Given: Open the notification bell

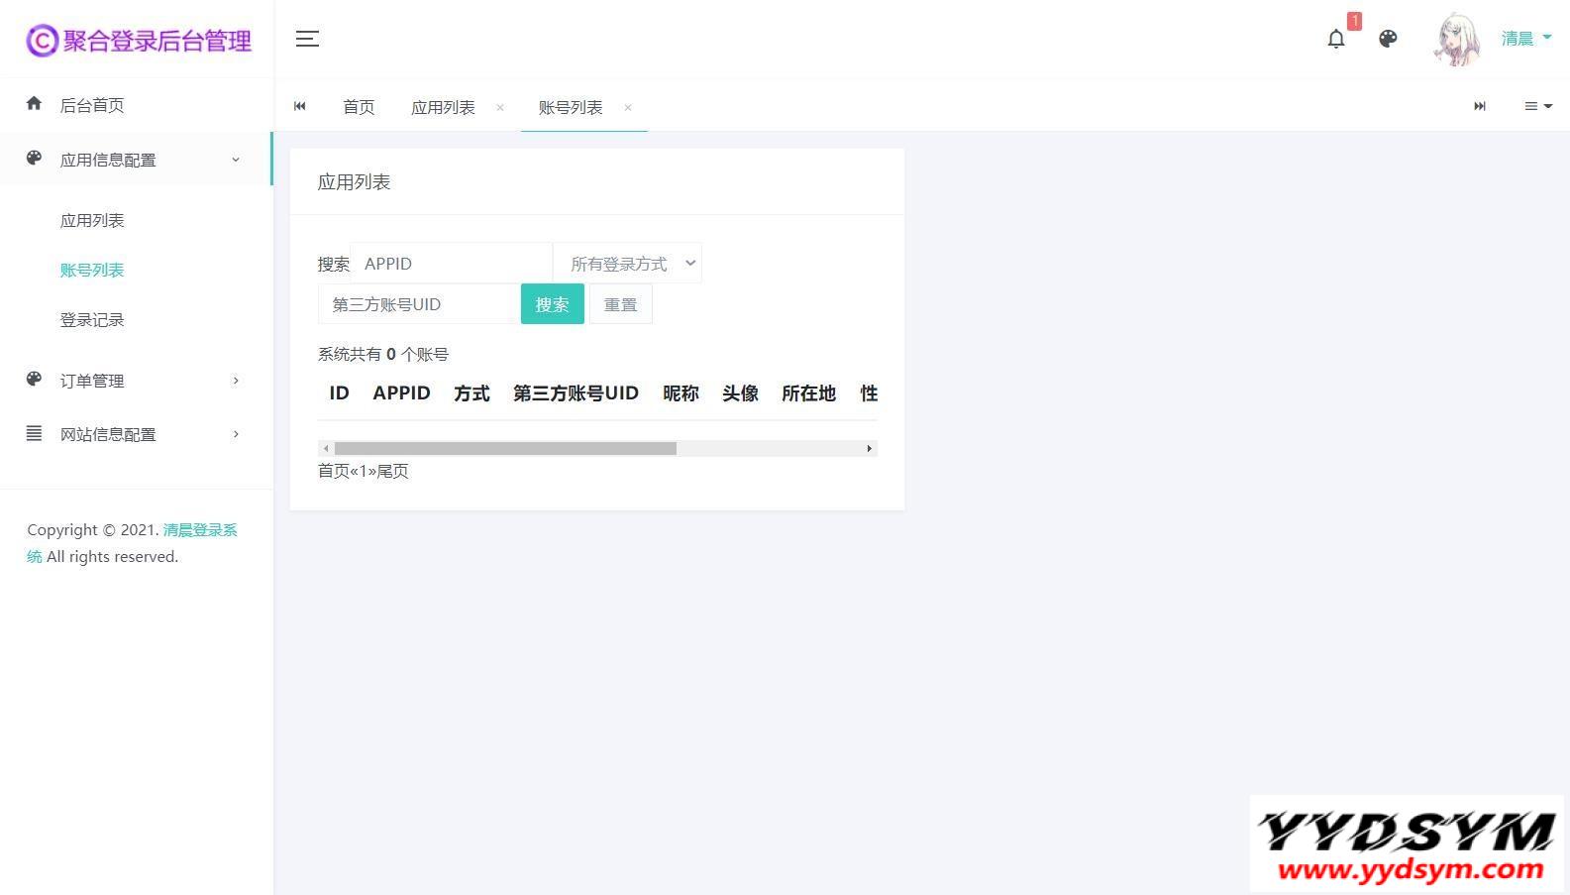Looking at the screenshot, I should pyautogui.click(x=1336, y=39).
